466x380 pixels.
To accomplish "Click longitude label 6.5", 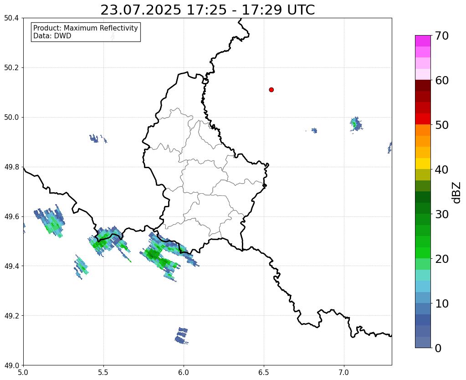I will pyautogui.click(x=264, y=372).
